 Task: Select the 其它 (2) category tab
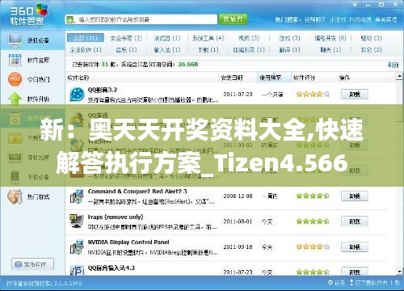pyautogui.click(x=371, y=50)
